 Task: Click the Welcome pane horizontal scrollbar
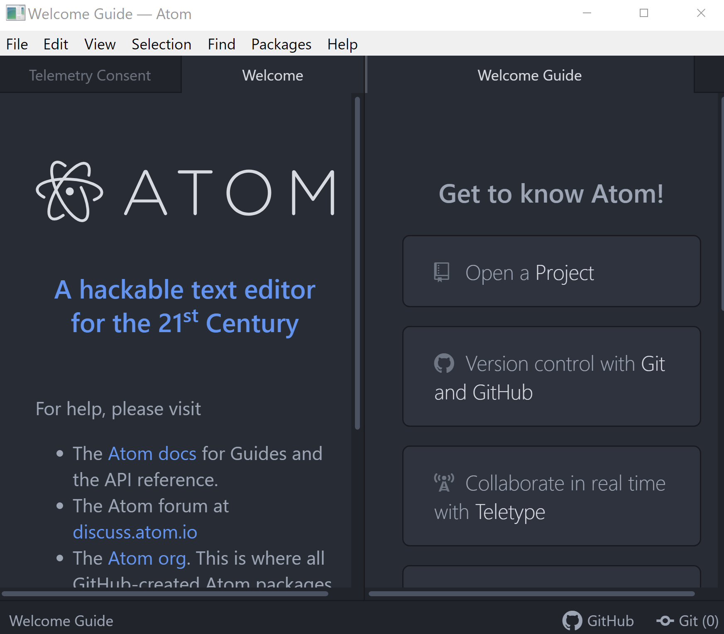[x=165, y=594]
